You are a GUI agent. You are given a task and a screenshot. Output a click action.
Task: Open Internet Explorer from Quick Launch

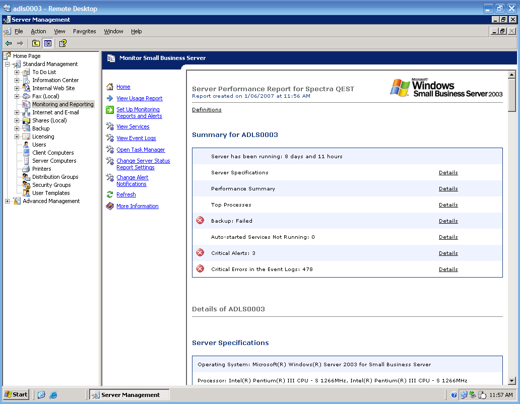53,395
